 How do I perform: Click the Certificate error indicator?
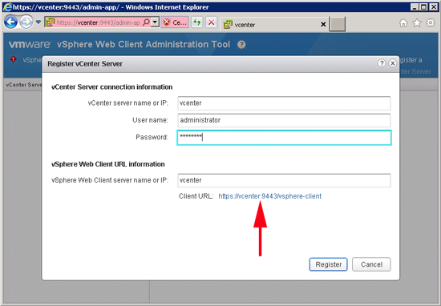(x=175, y=22)
